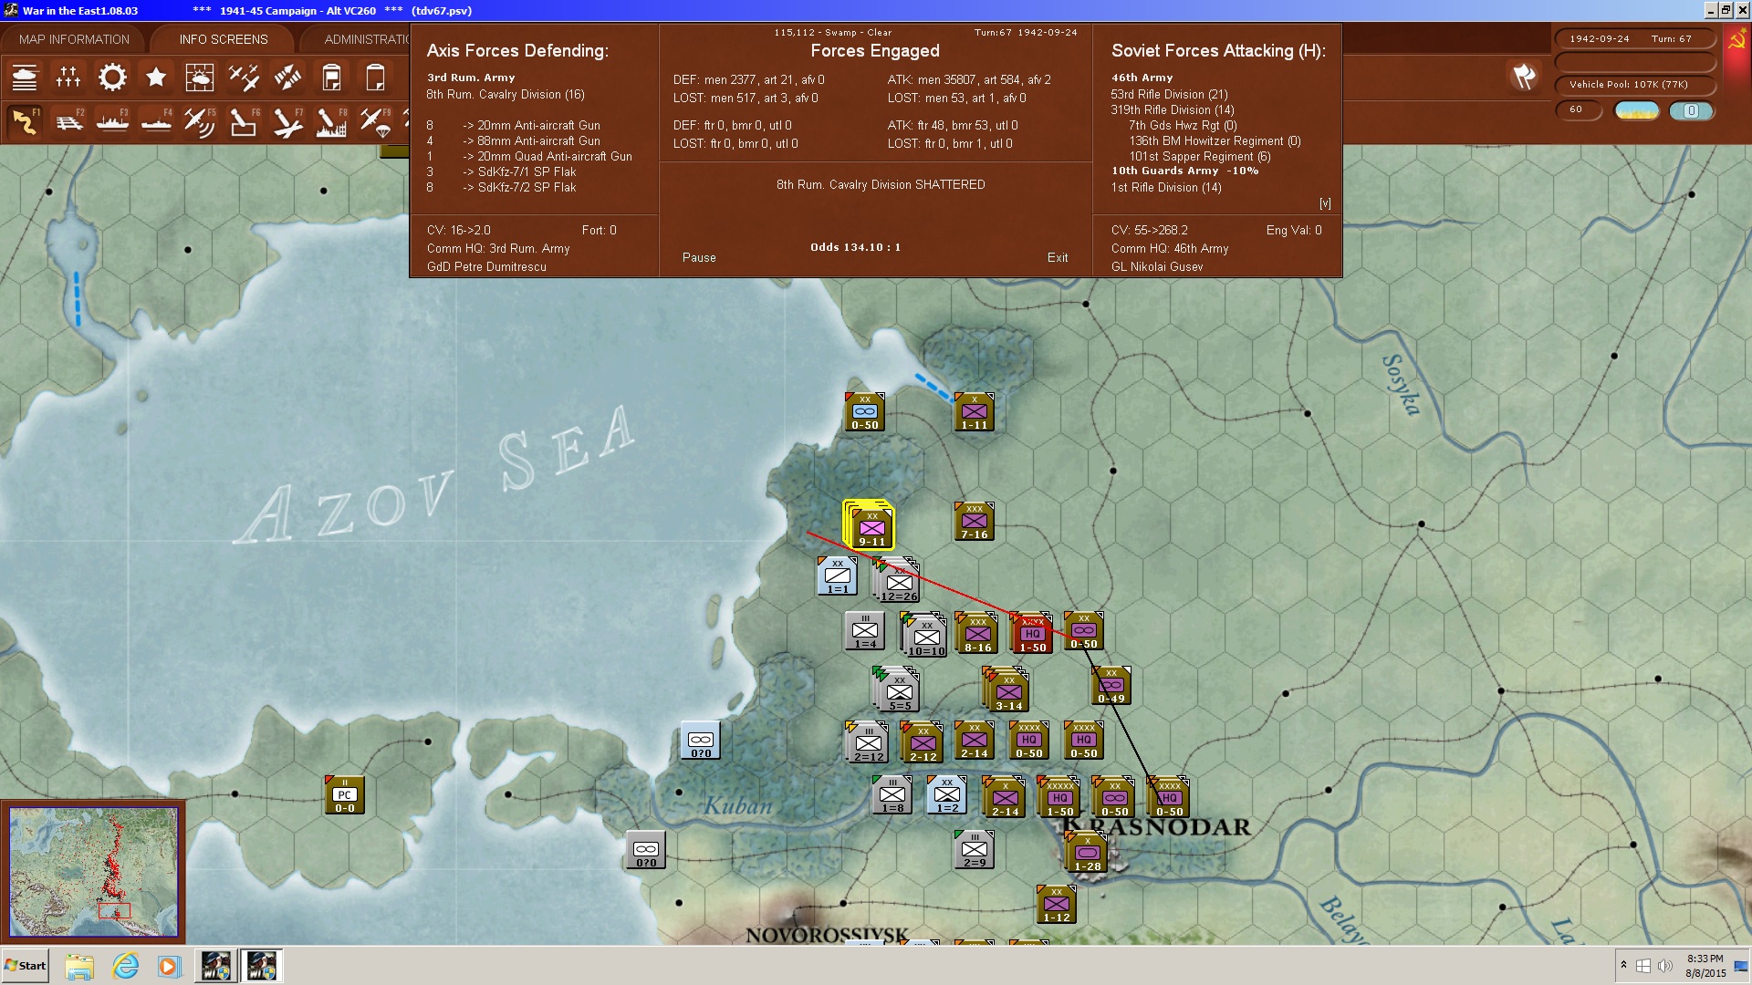This screenshot has height=985, width=1752.
Task: Select the 8-16 Soviet corps counter
Action: tap(977, 635)
